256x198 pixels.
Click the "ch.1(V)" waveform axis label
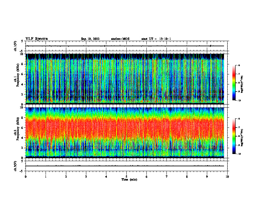(x=16, y=46)
